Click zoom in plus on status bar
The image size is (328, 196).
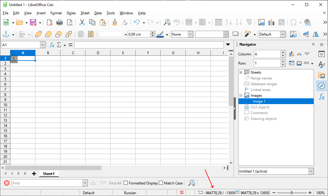point(310,193)
